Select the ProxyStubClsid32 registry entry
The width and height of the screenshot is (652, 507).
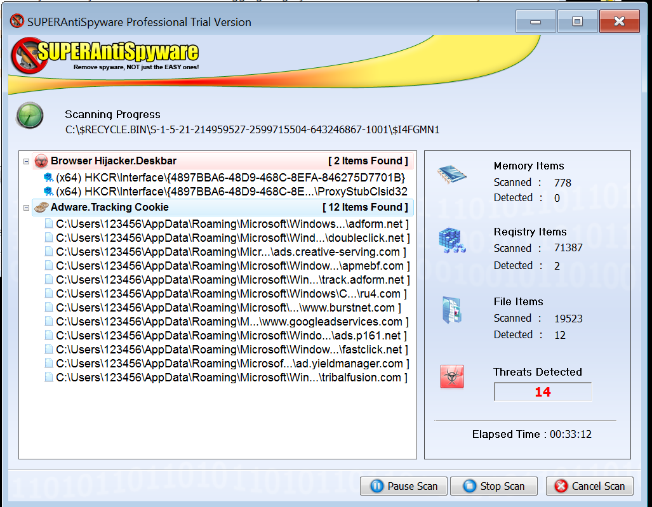tap(232, 192)
